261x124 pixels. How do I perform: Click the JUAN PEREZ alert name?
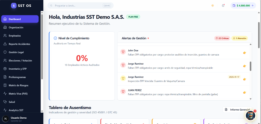click(x=135, y=90)
